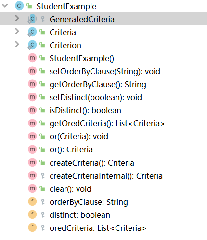Select the setDistinct(boolean) method
Image resolution: width=207 pixels, height=240 pixels.
pyautogui.click(x=96, y=97)
